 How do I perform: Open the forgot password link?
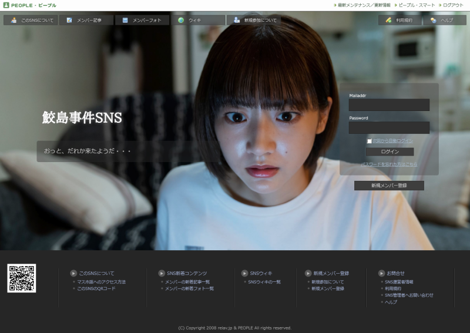[389, 164]
